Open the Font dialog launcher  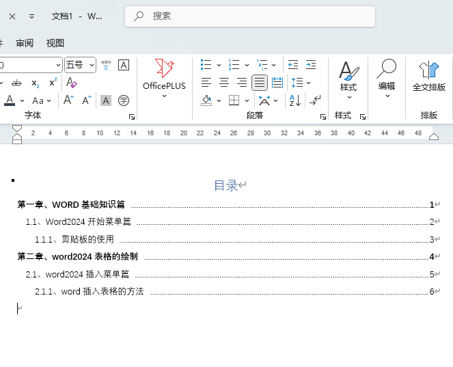(132, 117)
